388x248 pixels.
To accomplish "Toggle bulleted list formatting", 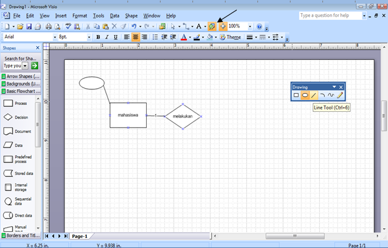I will [x=155, y=37].
